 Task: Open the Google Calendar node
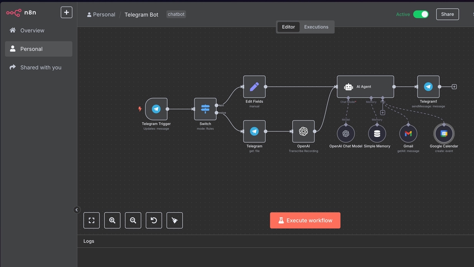pyautogui.click(x=443, y=133)
